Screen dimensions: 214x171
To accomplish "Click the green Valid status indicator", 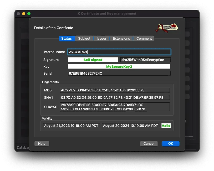I will 166,126.
